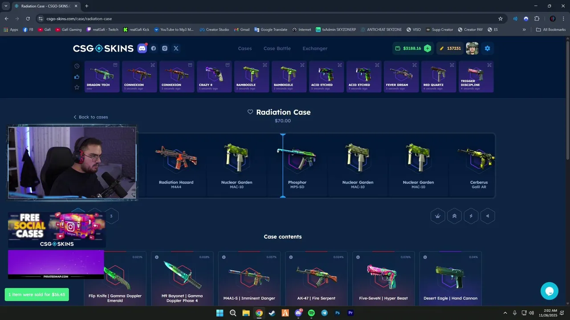The image size is (570, 320).
Task: Go back via Back to cases link
Action: pyautogui.click(x=91, y=117)
